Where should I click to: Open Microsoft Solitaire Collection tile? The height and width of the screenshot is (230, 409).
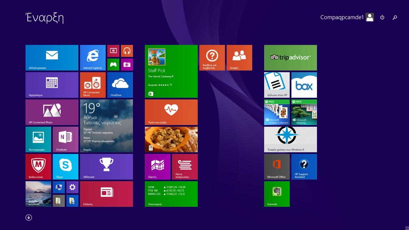[x=277, y=112]
